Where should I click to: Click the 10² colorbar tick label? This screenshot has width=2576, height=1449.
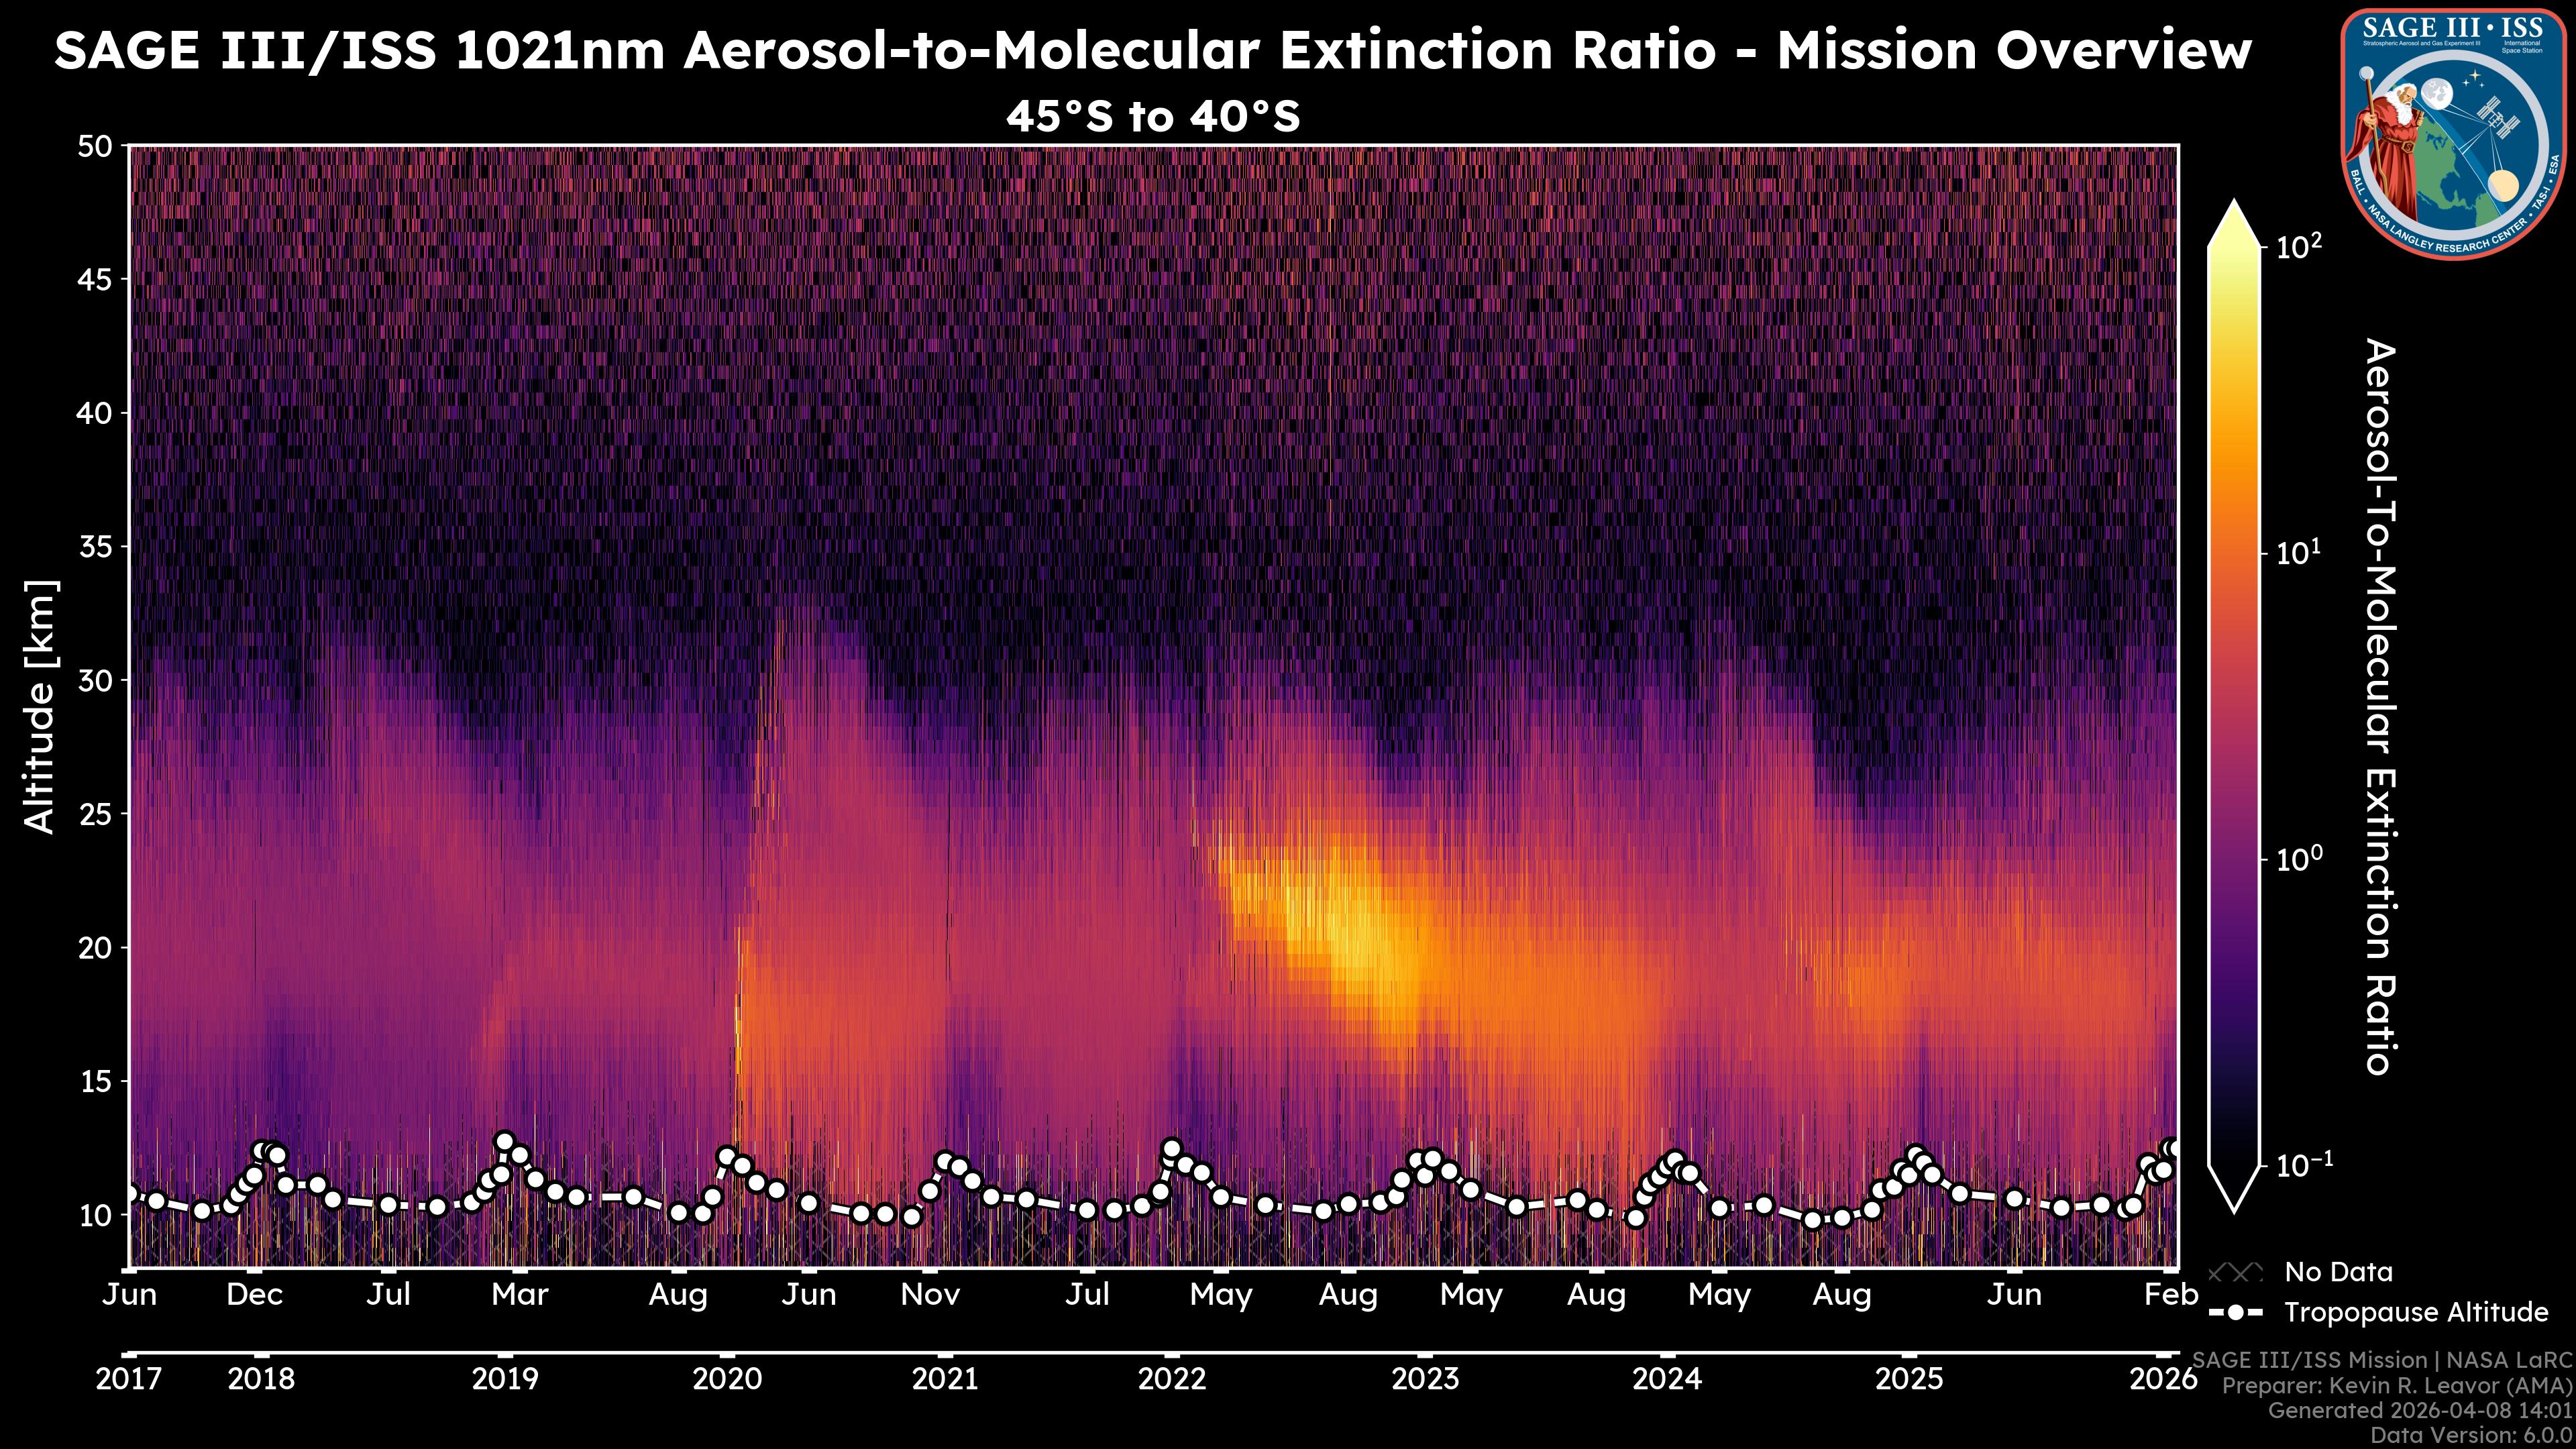pyautogui.click(x=2299, y=246)
